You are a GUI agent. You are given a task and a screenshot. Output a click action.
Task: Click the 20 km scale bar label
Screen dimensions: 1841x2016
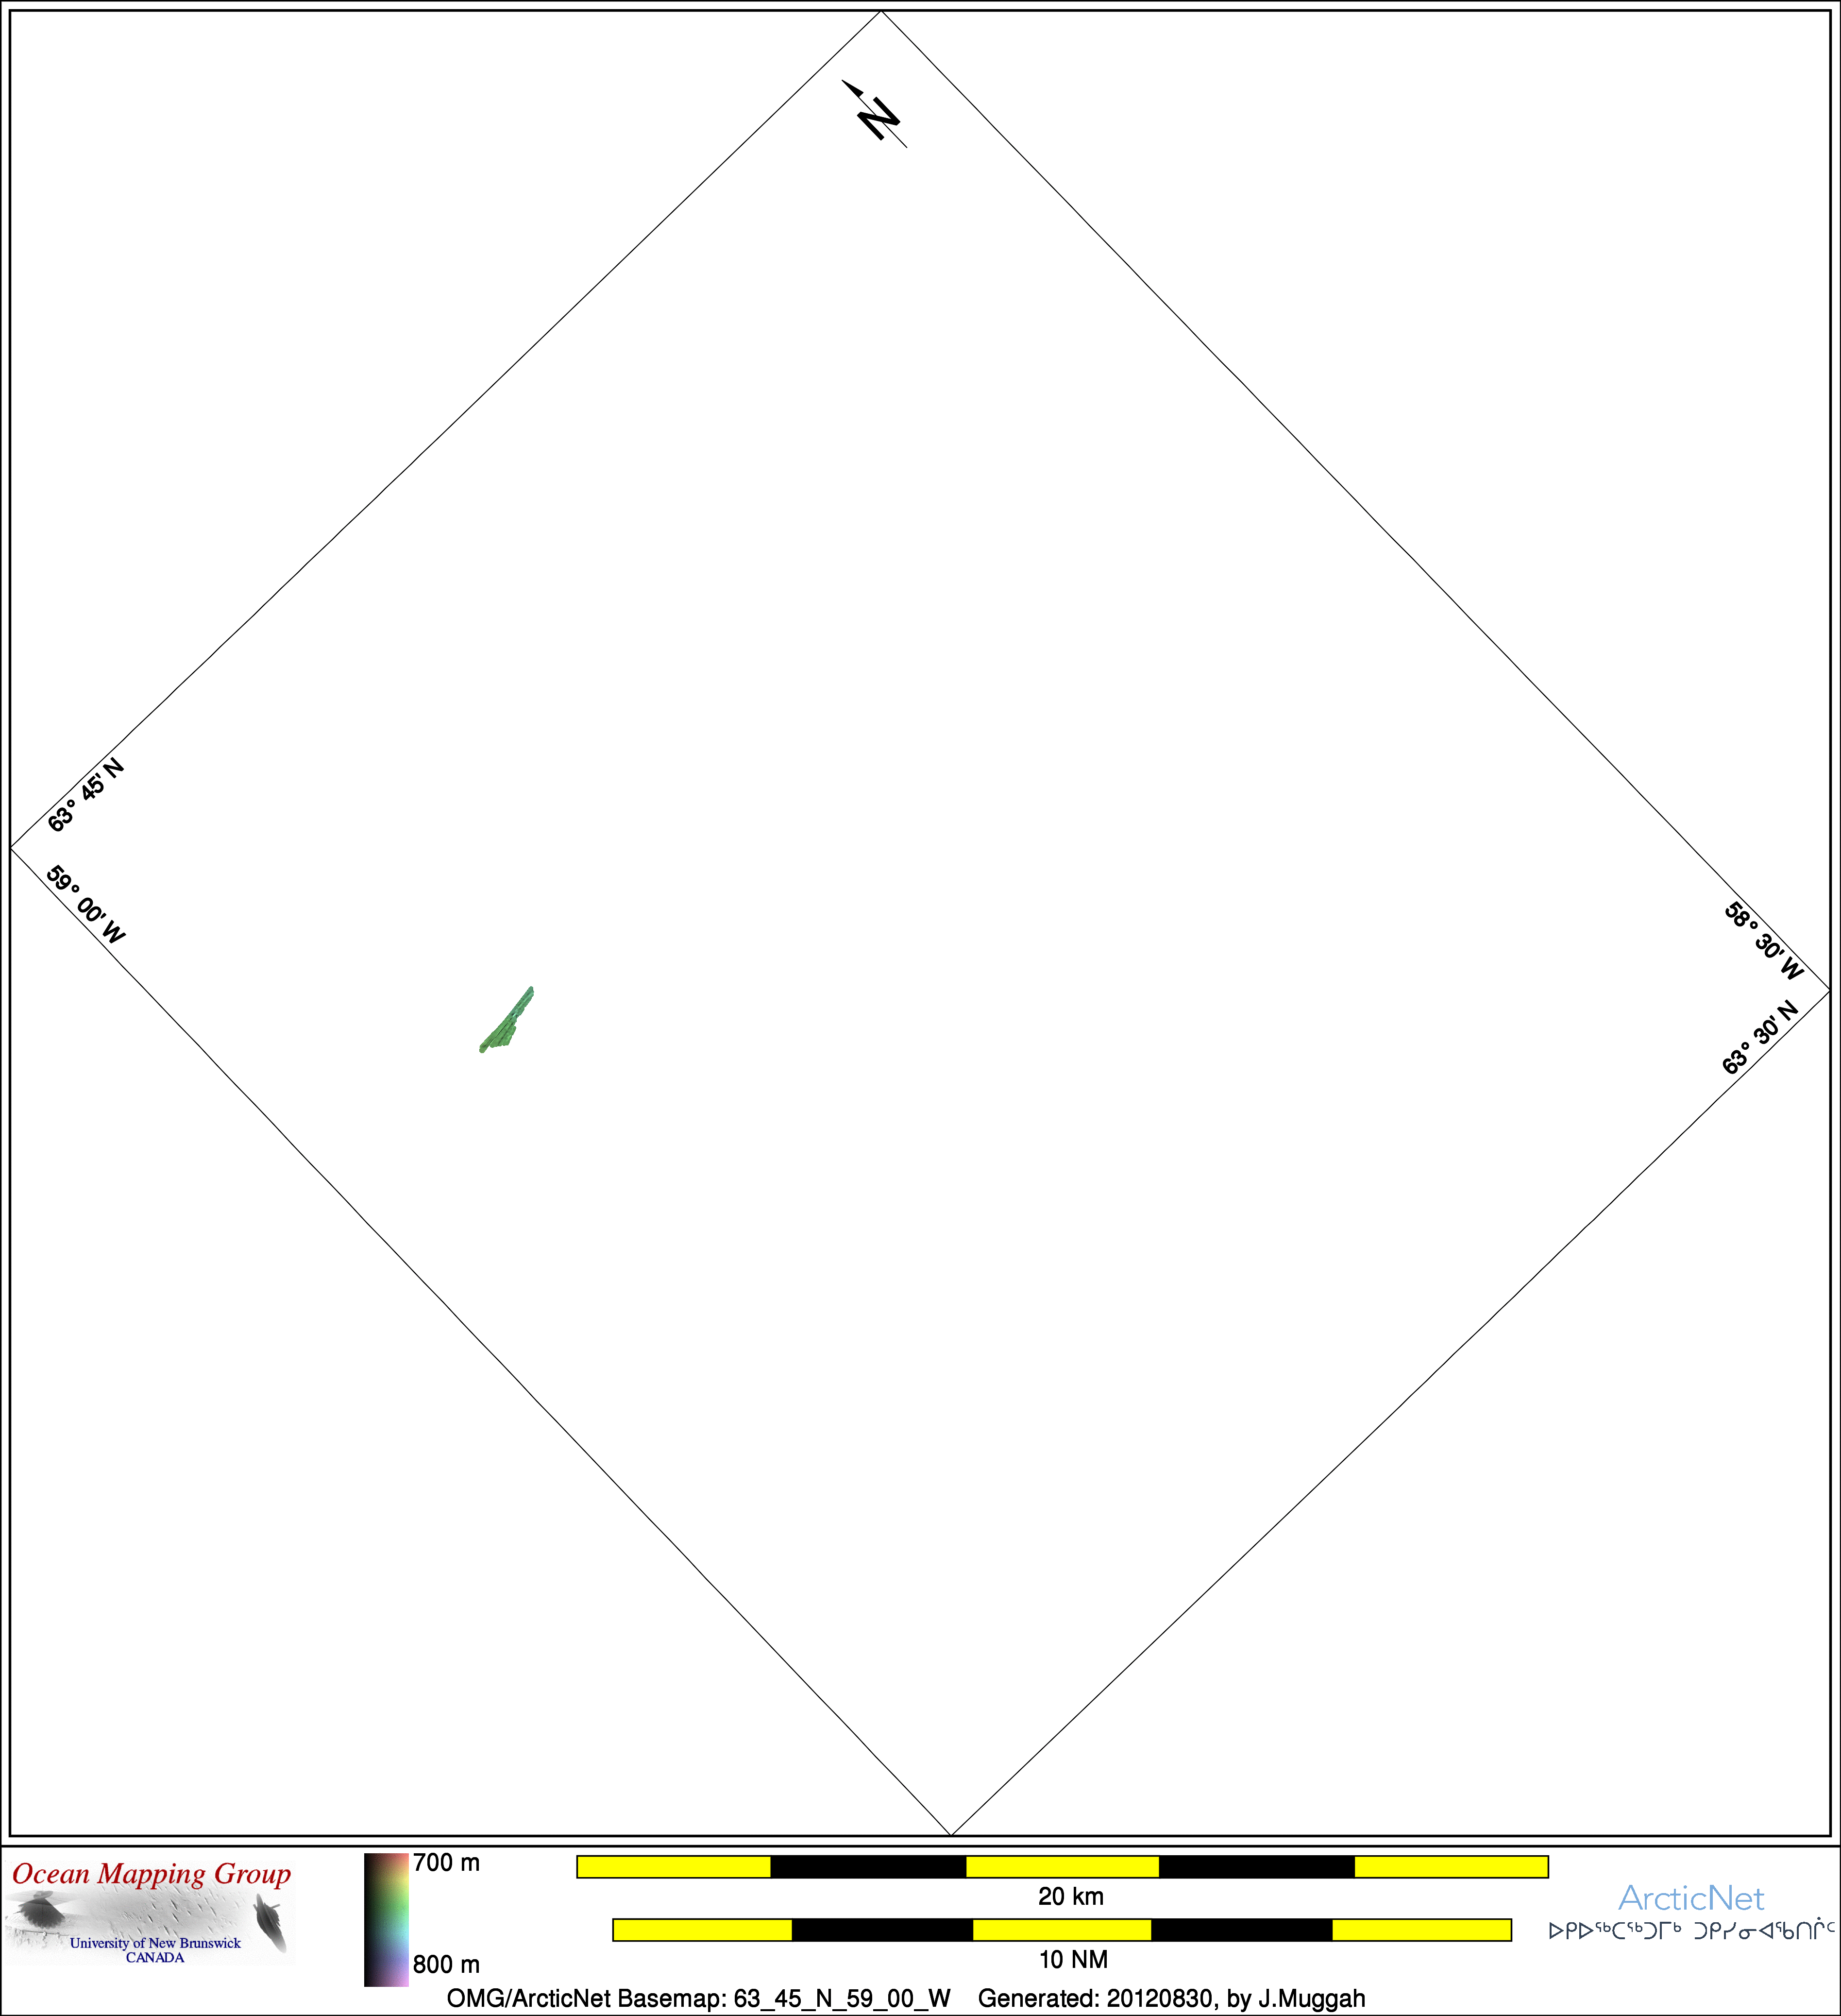click(1070, 1896)
